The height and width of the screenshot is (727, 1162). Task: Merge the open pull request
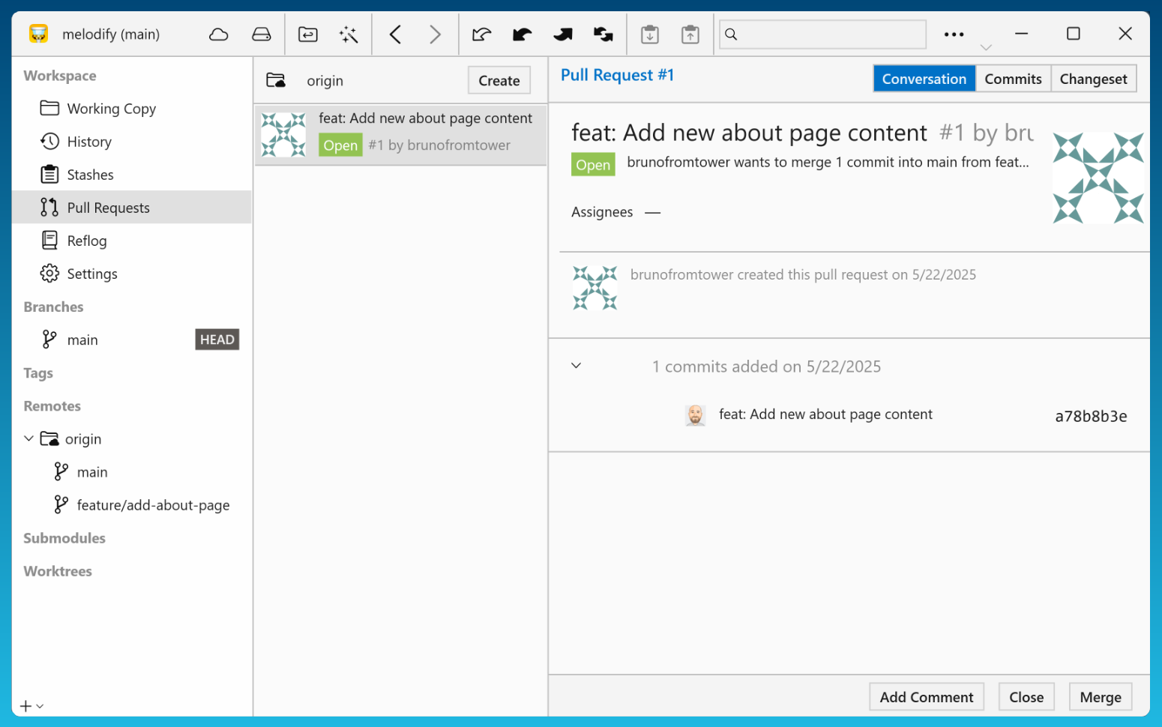(x=1100, y=696)
